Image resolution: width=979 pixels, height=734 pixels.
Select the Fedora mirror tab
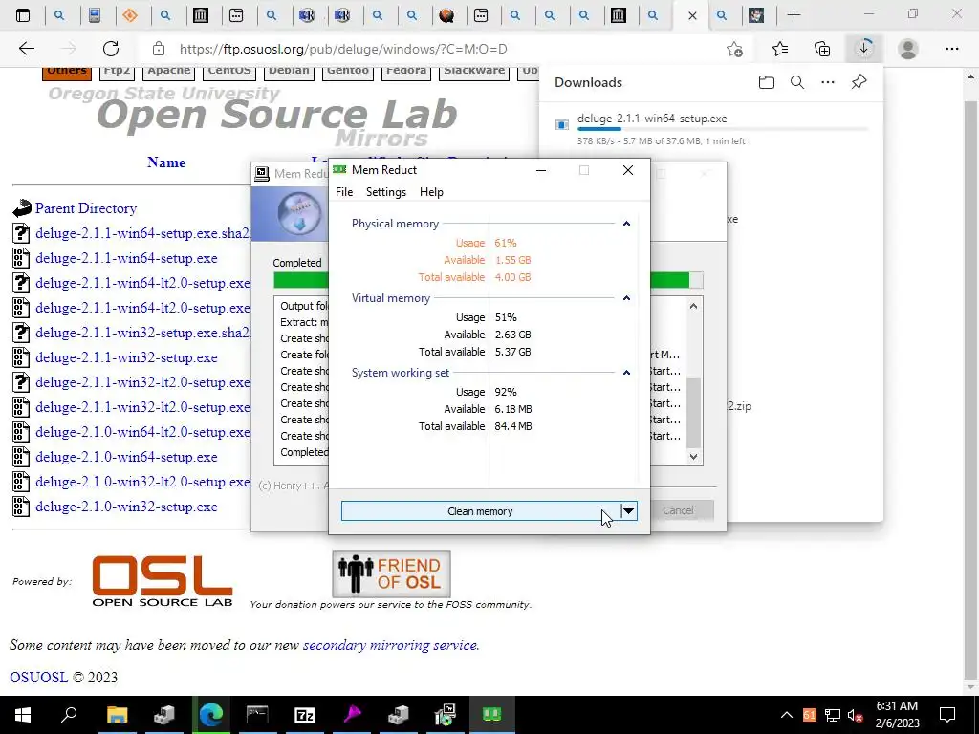pos(405,71)
